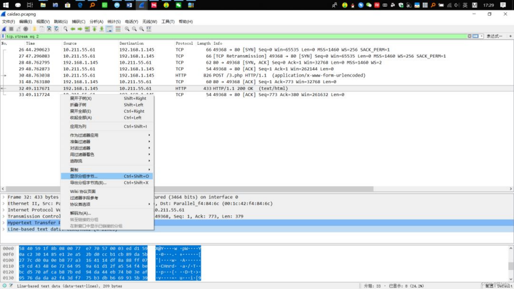The height and width of the screenshot is (289, 514).
Task: Open capture options gear icon
Action: point(26,29)
